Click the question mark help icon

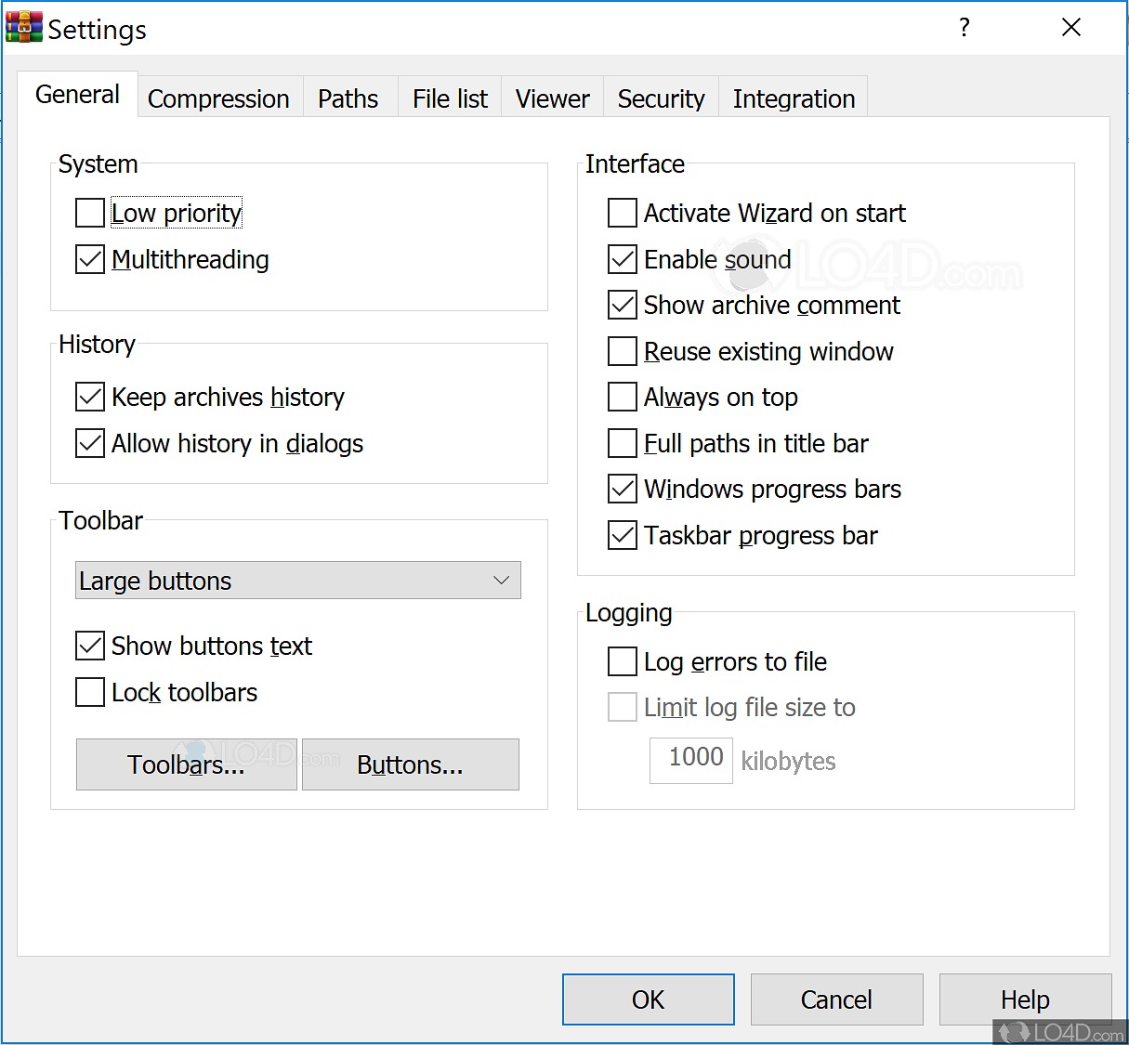(965, 28)
